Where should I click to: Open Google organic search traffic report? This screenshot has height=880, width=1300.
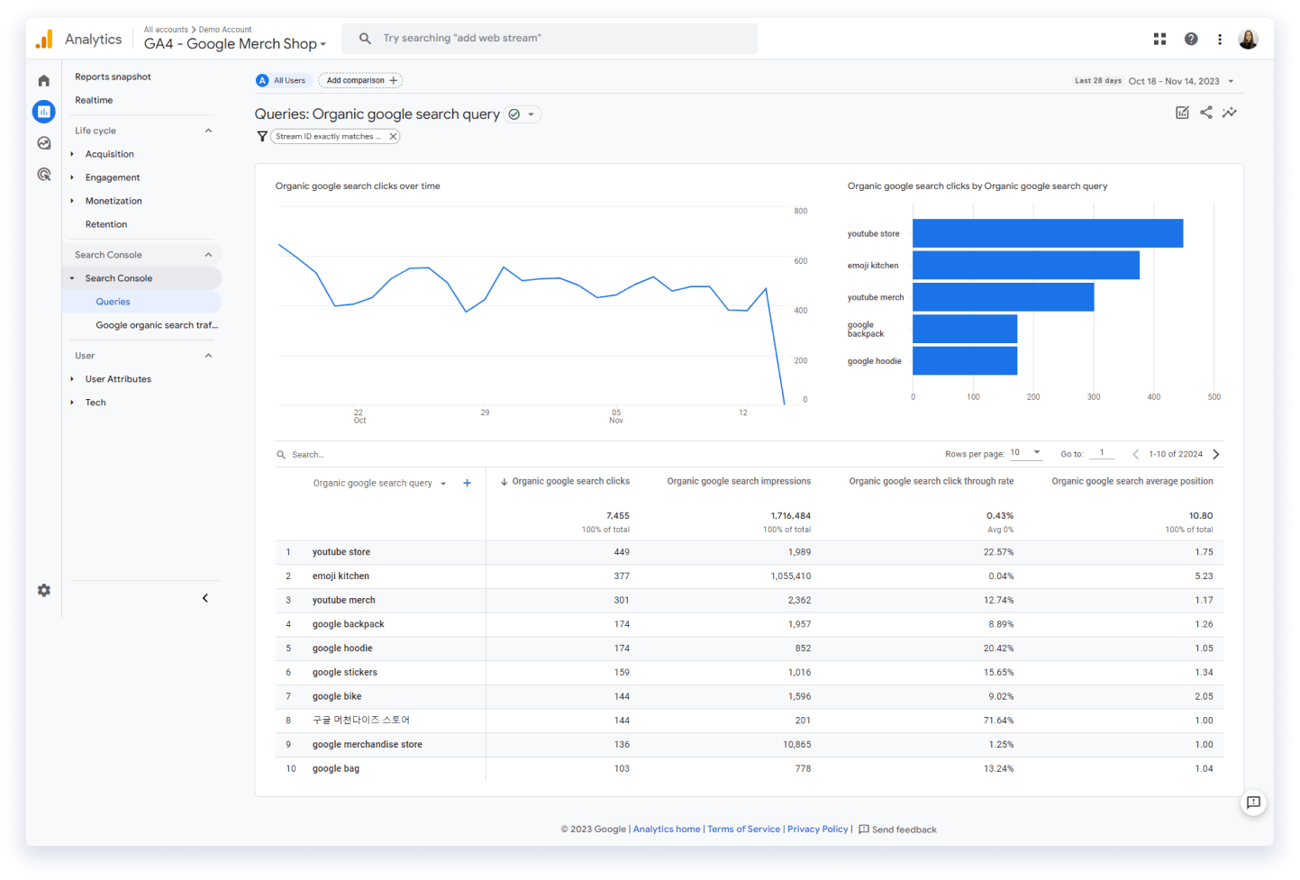(x=157, y=325)
